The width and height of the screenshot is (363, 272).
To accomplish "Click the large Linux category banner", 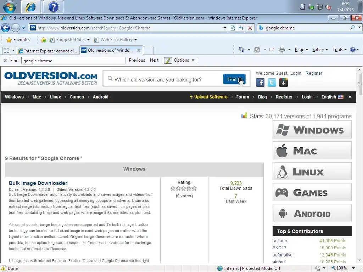I will 312,171.
